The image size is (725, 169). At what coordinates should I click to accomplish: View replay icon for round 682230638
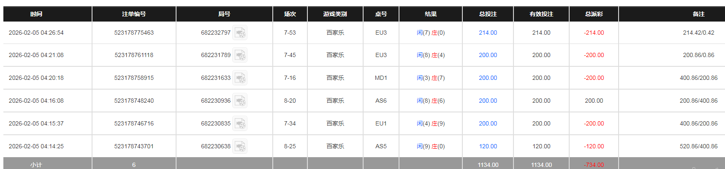(x=240, y=146)
